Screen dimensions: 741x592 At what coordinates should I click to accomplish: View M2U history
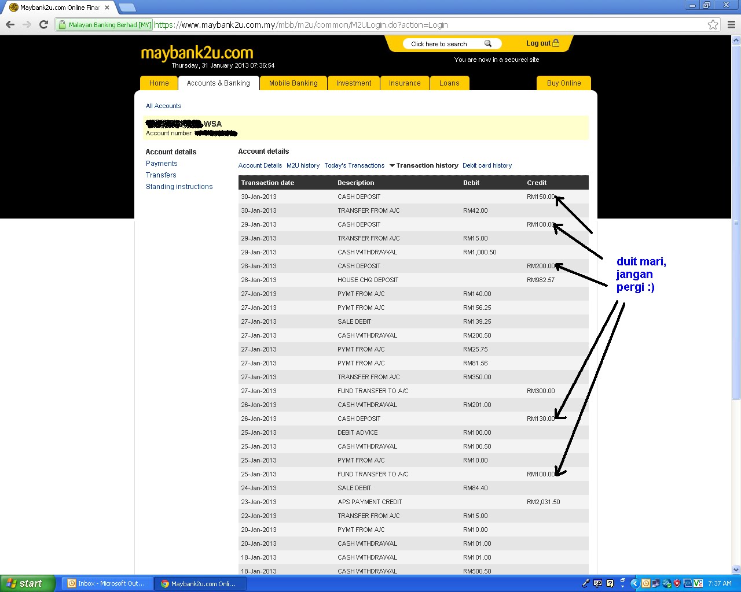[x=303, y=165]
